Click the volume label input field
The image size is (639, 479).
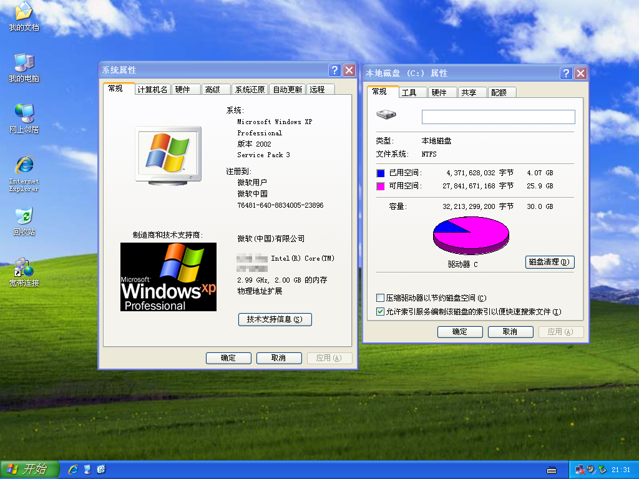[499, 117]
